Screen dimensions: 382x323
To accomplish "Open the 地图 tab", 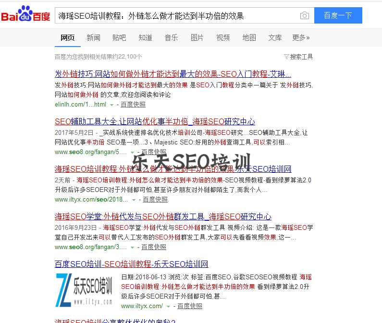I will tap(249, 37).
